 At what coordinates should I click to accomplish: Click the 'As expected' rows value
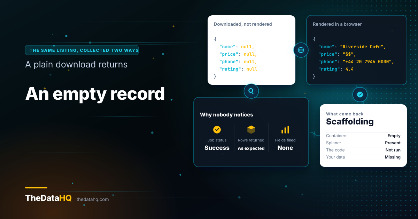[251, 148]
